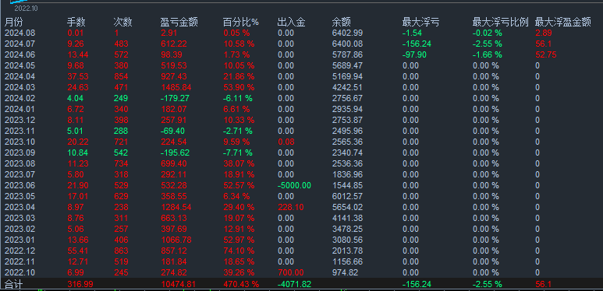Click the 1485.84 profit amount

176,87
